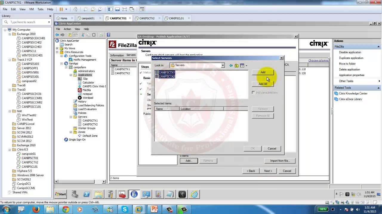Click AppCenter back arrow icon
Viewport: 382px width, 214px height.
point(57,35)
